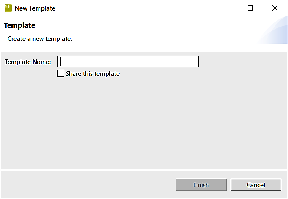Image resolution: width=288 pixels, height=199 pixels.
Task: Focus the Template Name text field
Action: point(128,62)
